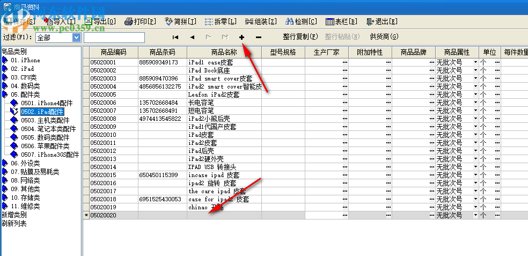
Task: Select subcategory 0501.iPhone4配件
Action: coord(47,103)
